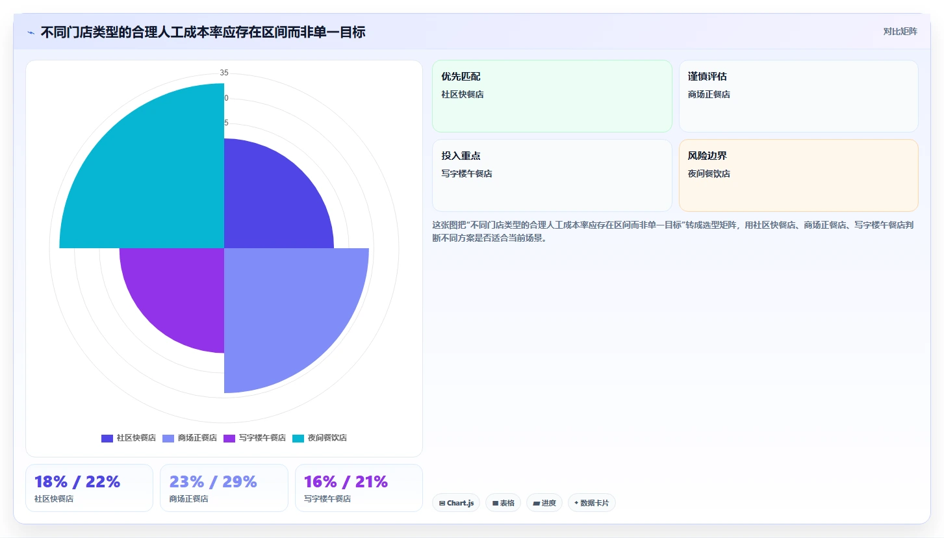Select the 23% / 29% stat value
The width and height of the screenshot is (944, 538).
click(x=213, y=481)
